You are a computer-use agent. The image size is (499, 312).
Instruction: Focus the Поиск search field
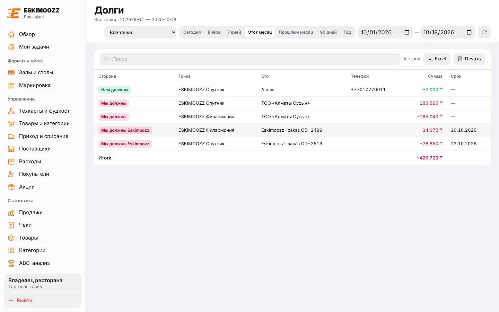pyautogui.click(x=250, y=59)
